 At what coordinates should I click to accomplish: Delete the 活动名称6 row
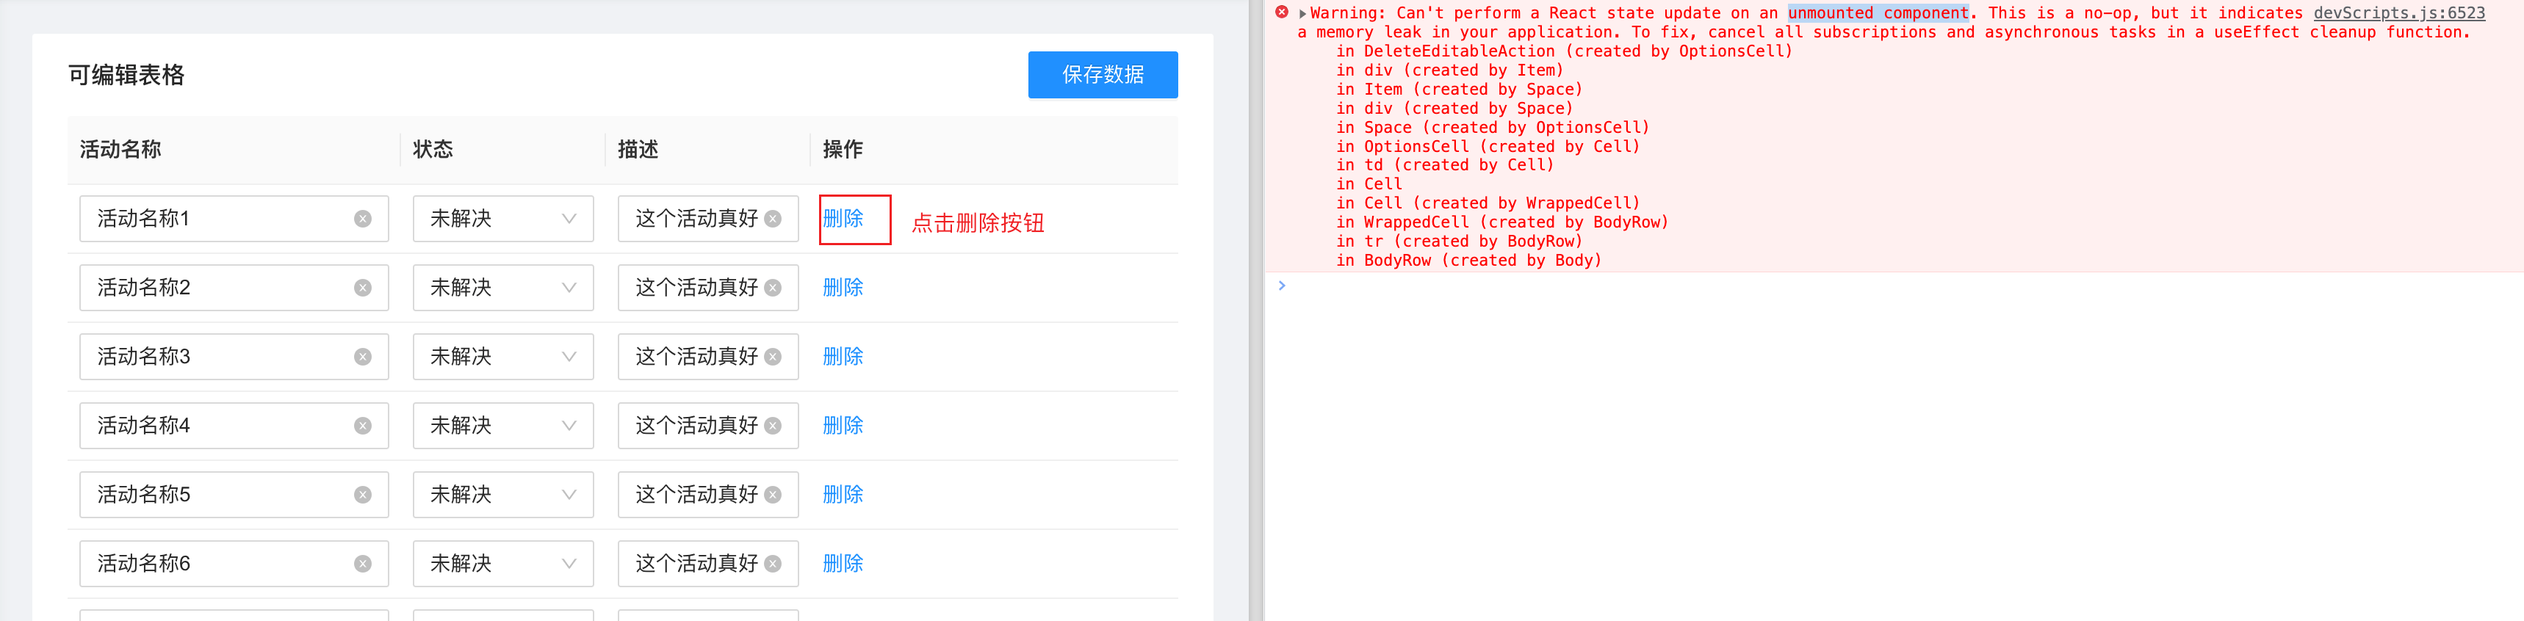(843, 563)
